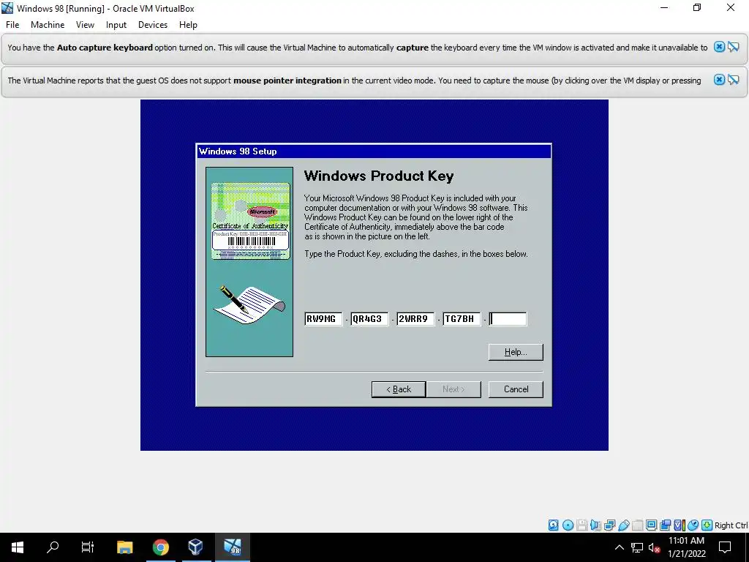Click the Certificate of Authenticity picture
Screen dimensions: 749x562
[250, 221]
